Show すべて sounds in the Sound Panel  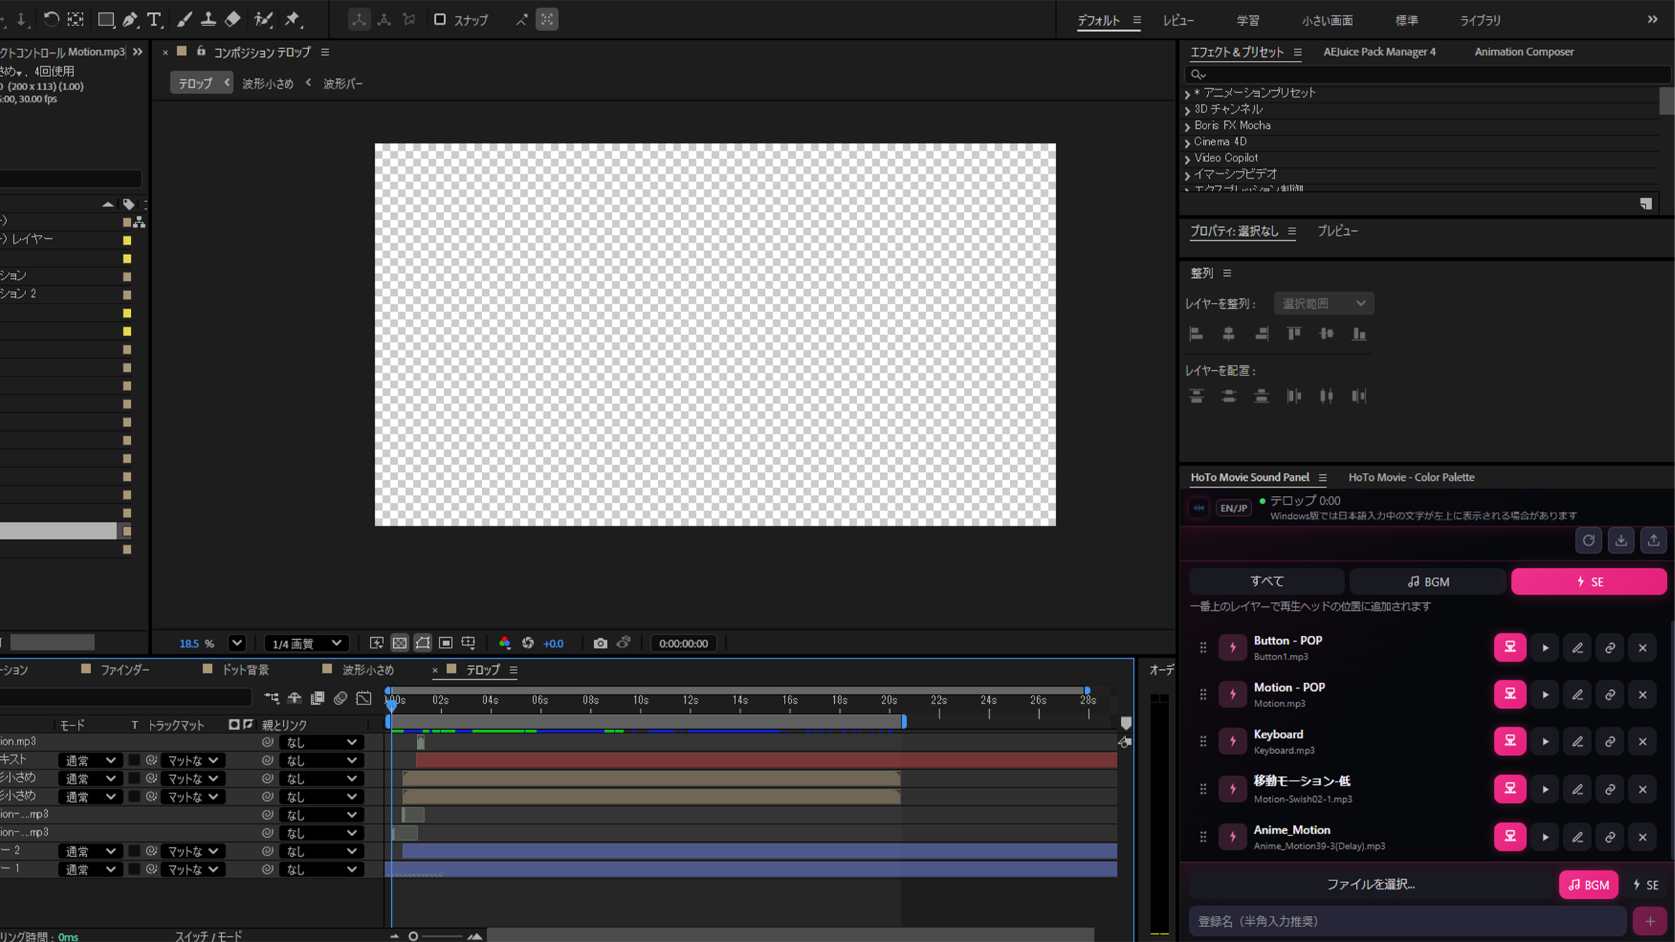tap(1267, 582)
